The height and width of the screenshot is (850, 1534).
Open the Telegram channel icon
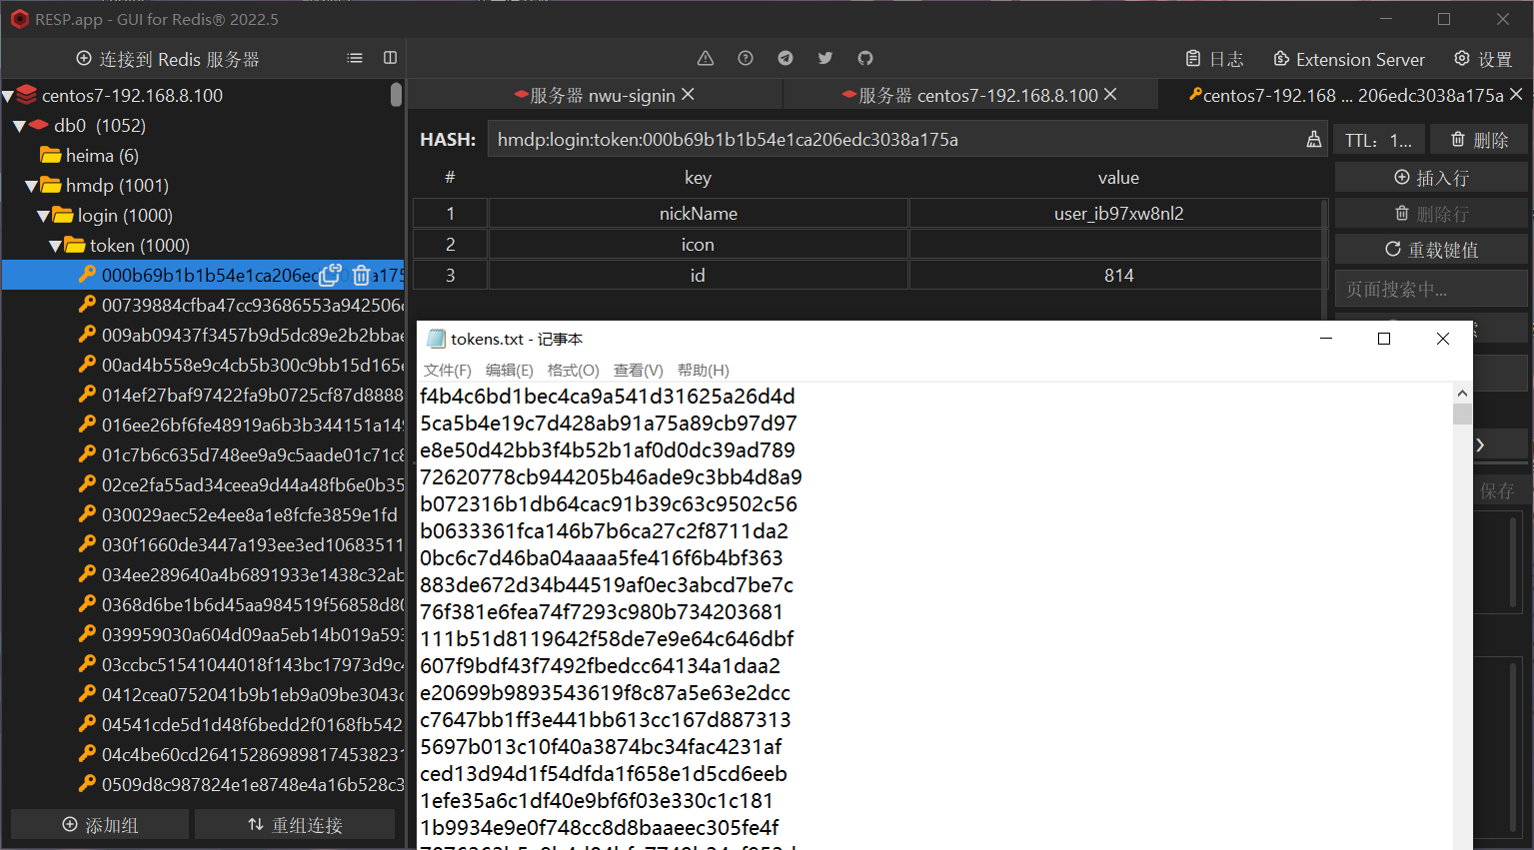click(x=785, y=58)
